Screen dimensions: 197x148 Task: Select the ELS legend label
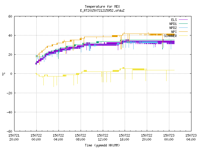(174, 20)
